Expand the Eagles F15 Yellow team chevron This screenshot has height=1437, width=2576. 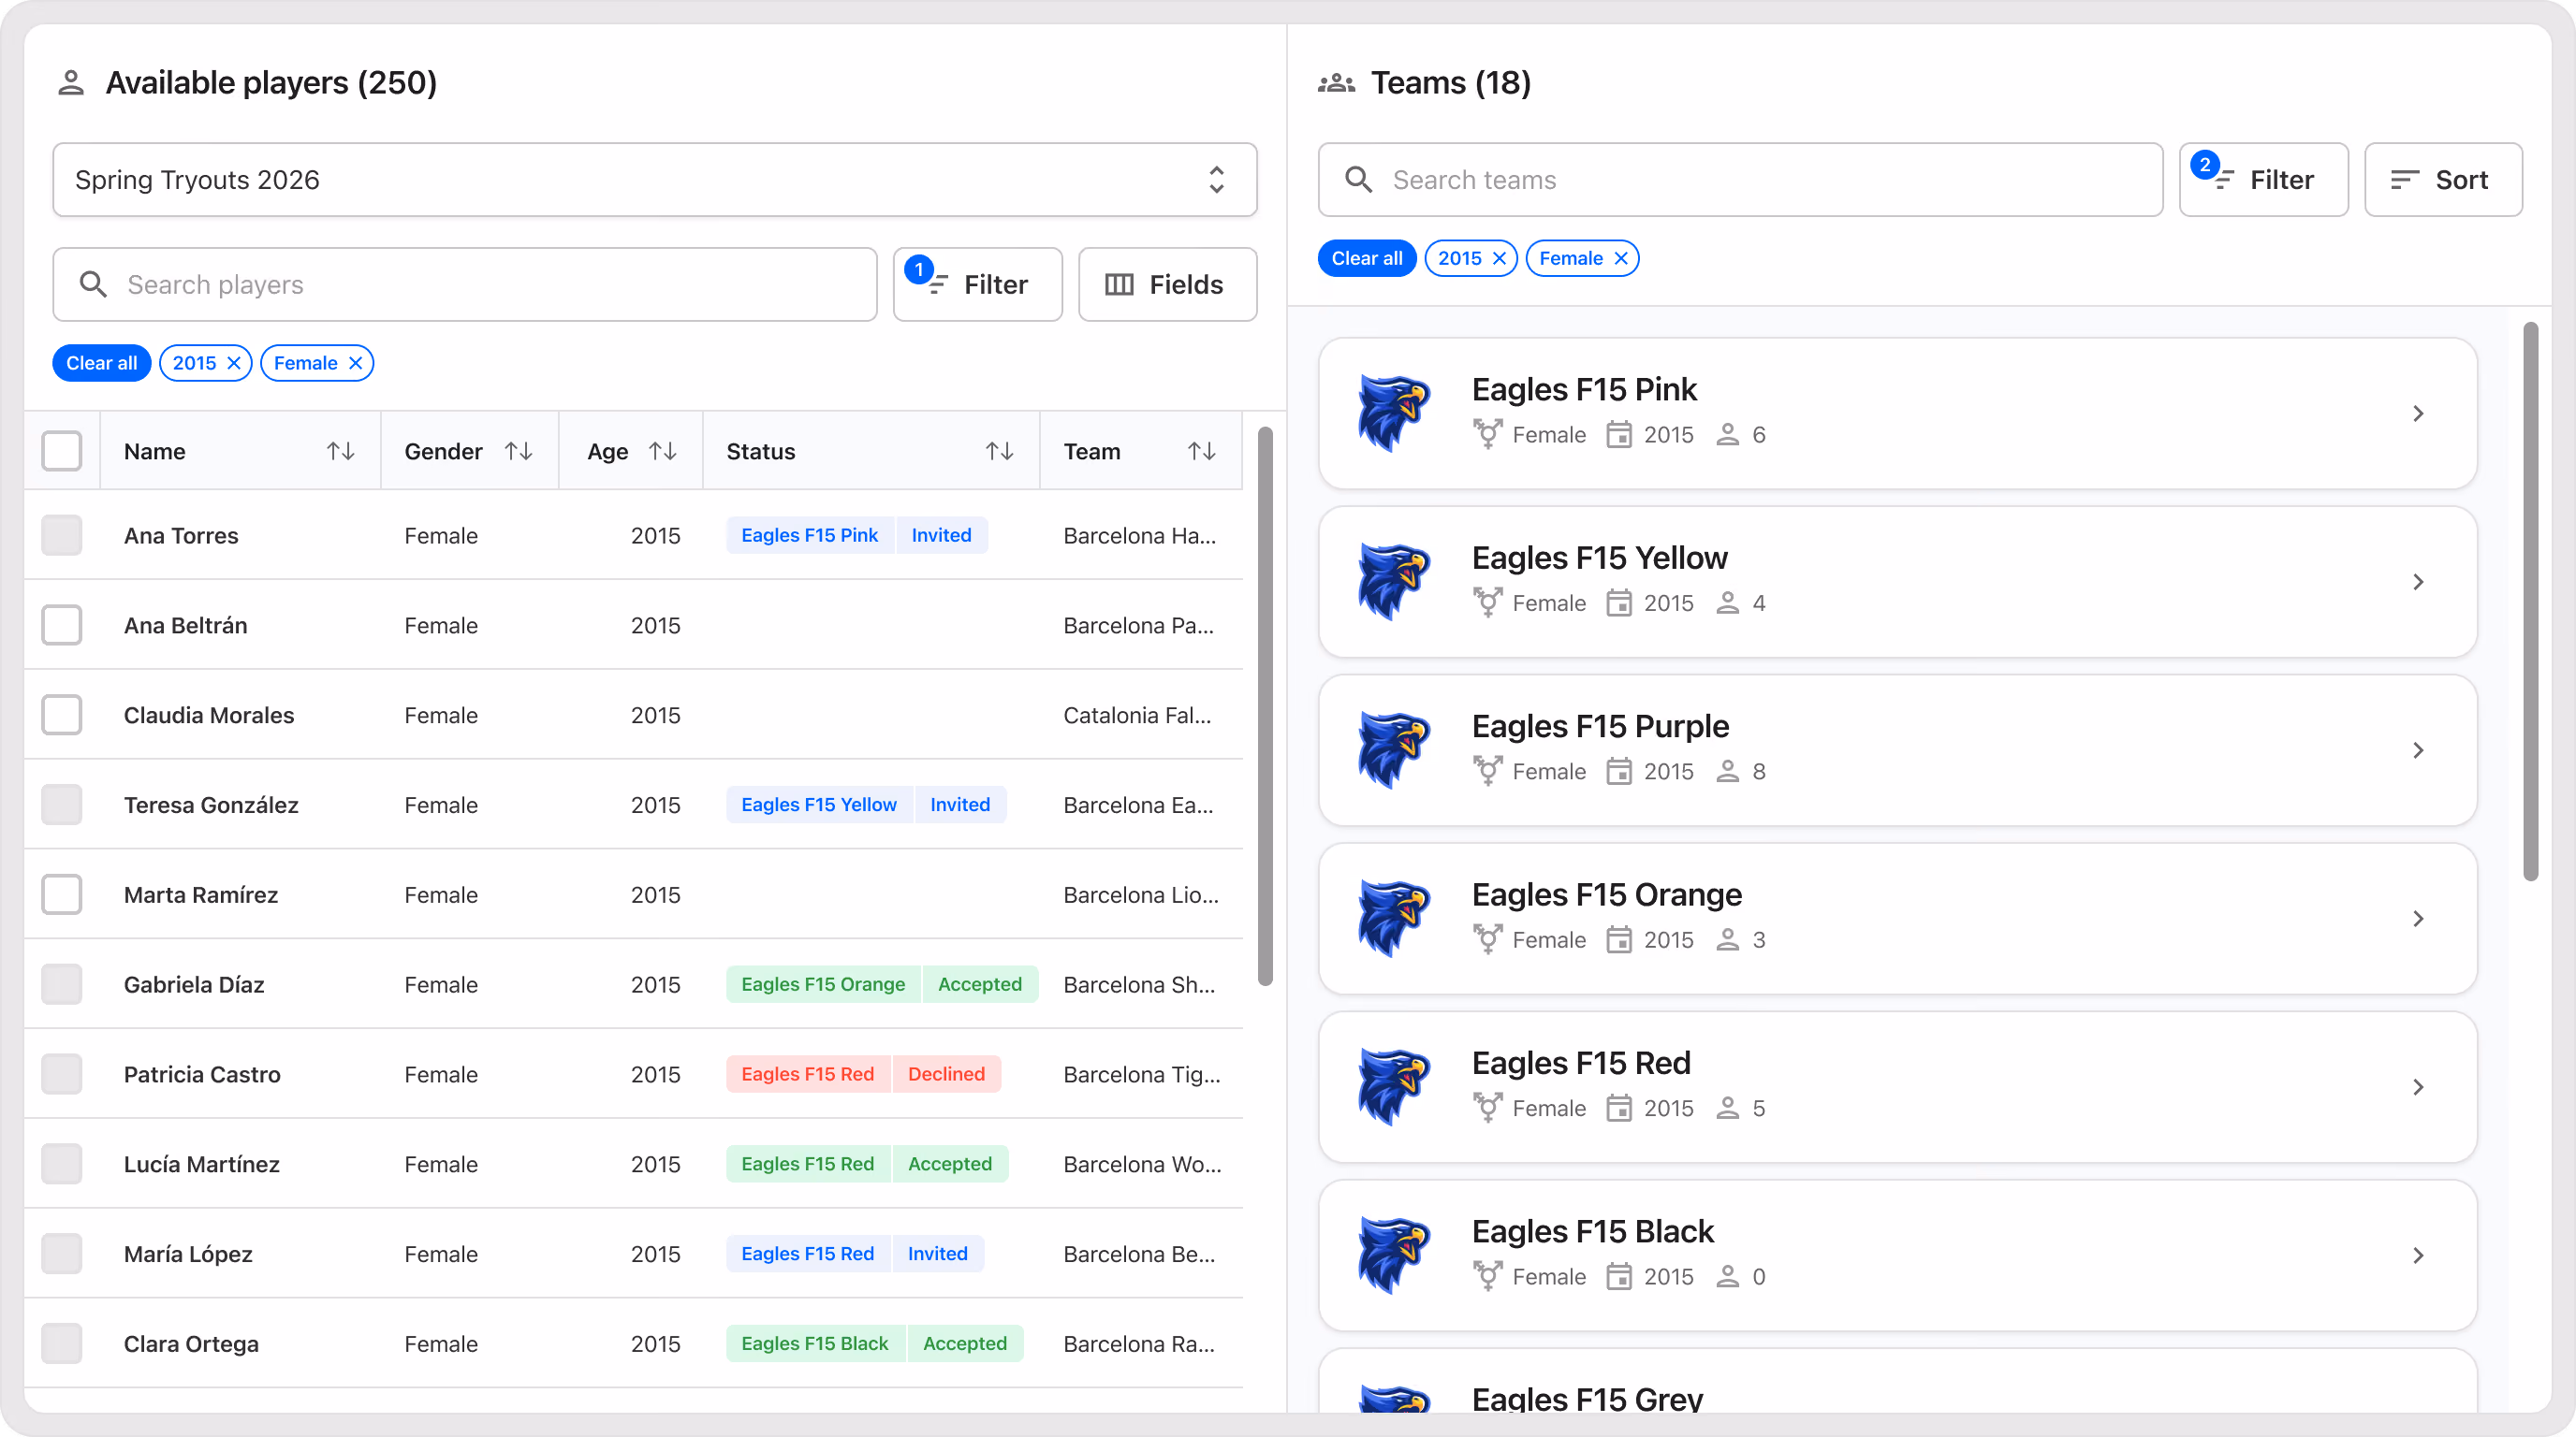point(2418,582)
